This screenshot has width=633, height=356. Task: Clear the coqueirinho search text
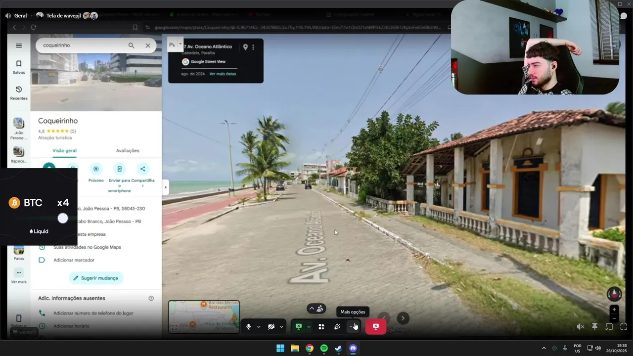(147, 45)
